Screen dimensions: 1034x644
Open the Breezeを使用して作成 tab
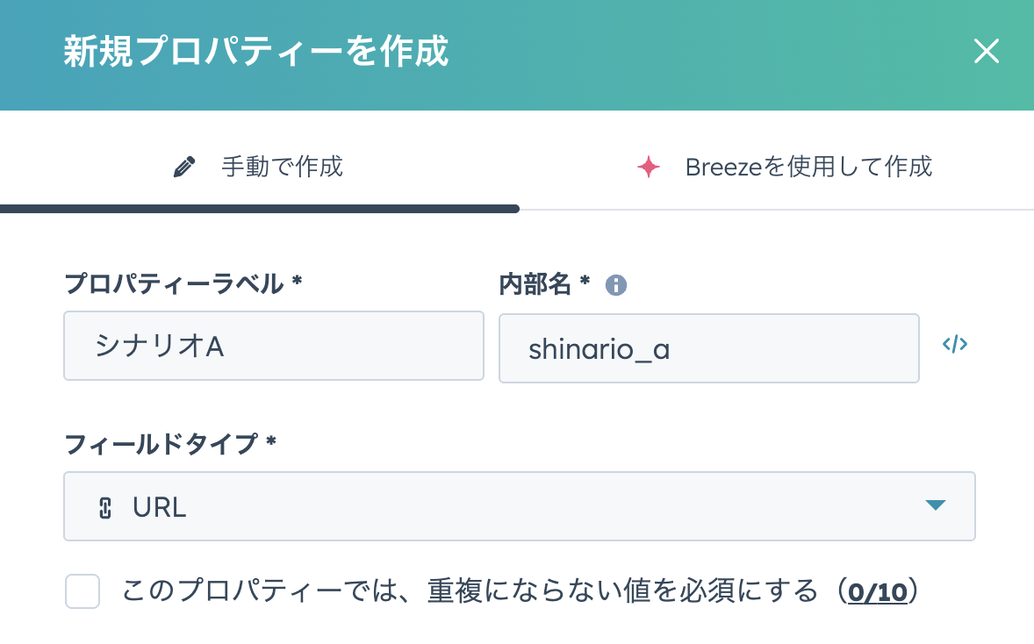coord(783,167)
